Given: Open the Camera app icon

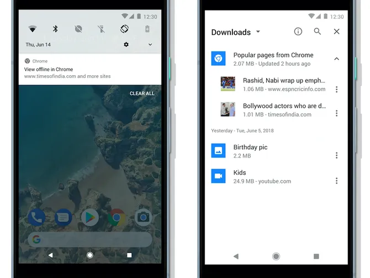Looking at the screenshot, I should pyautogui.click(x=143, y=217).
